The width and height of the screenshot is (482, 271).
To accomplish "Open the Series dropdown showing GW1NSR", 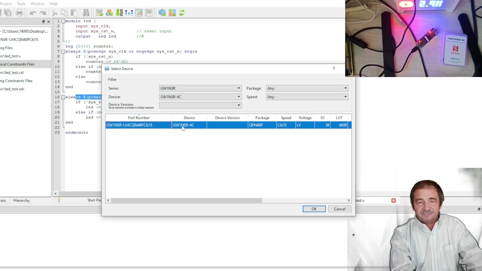I will point(200,88).
